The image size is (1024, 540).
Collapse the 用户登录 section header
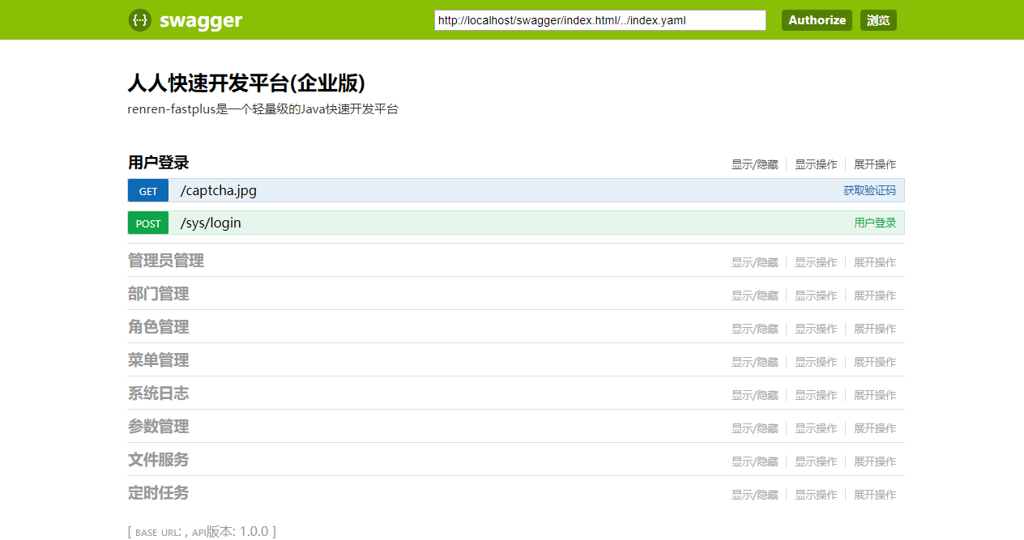(x=158, y=163)
